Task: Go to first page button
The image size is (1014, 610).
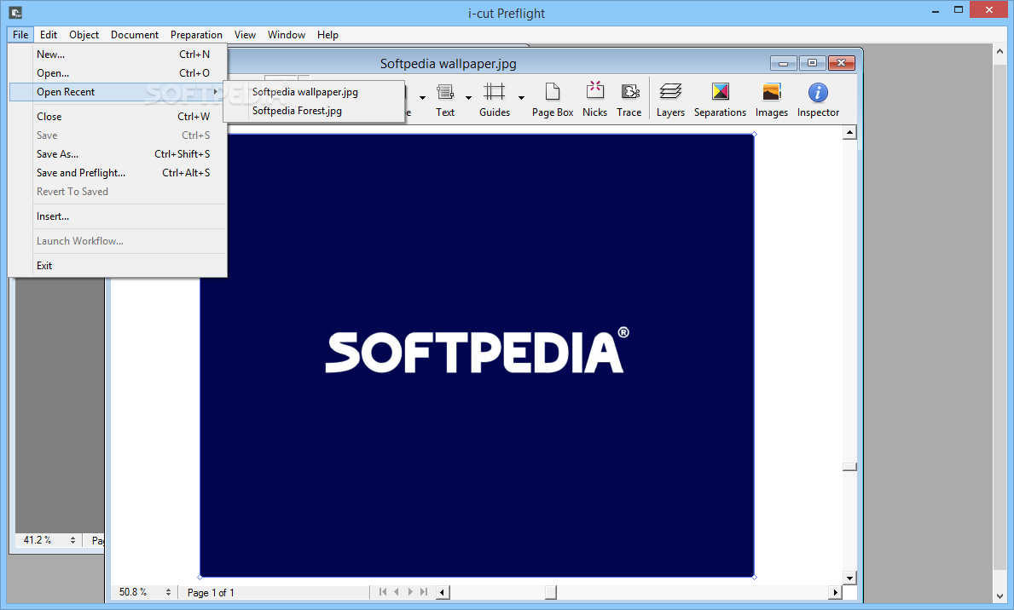Action: (383, 591)
